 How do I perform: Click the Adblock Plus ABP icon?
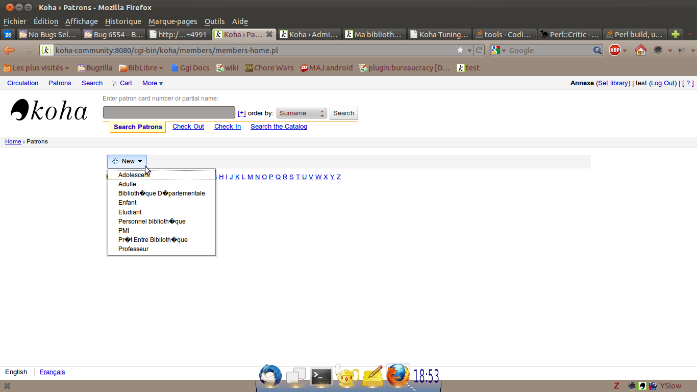click(x=615, y=50)
